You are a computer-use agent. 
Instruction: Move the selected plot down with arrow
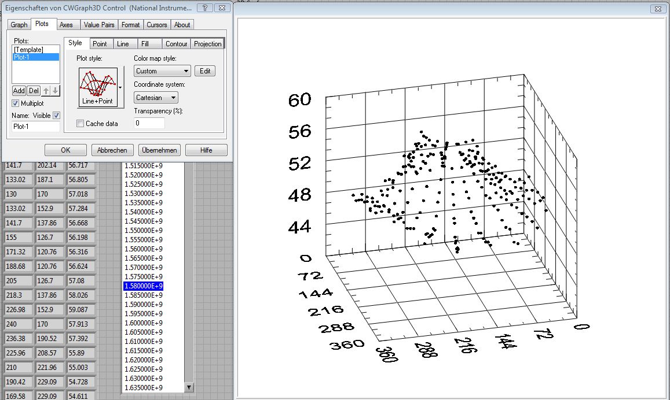click(56, 91)
